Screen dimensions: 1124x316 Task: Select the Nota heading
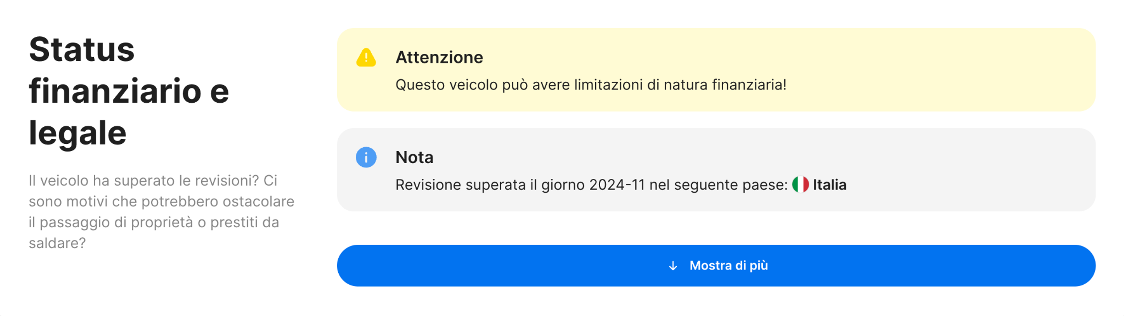(414, 158)
